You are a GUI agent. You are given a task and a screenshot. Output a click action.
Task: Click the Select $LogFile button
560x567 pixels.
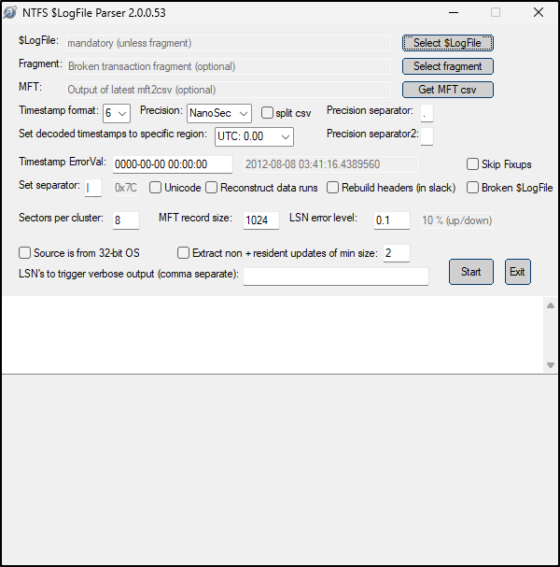click(x=448, y=43)
